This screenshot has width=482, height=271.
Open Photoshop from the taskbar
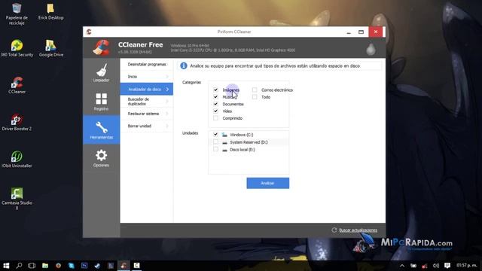(x=84, y=266)
